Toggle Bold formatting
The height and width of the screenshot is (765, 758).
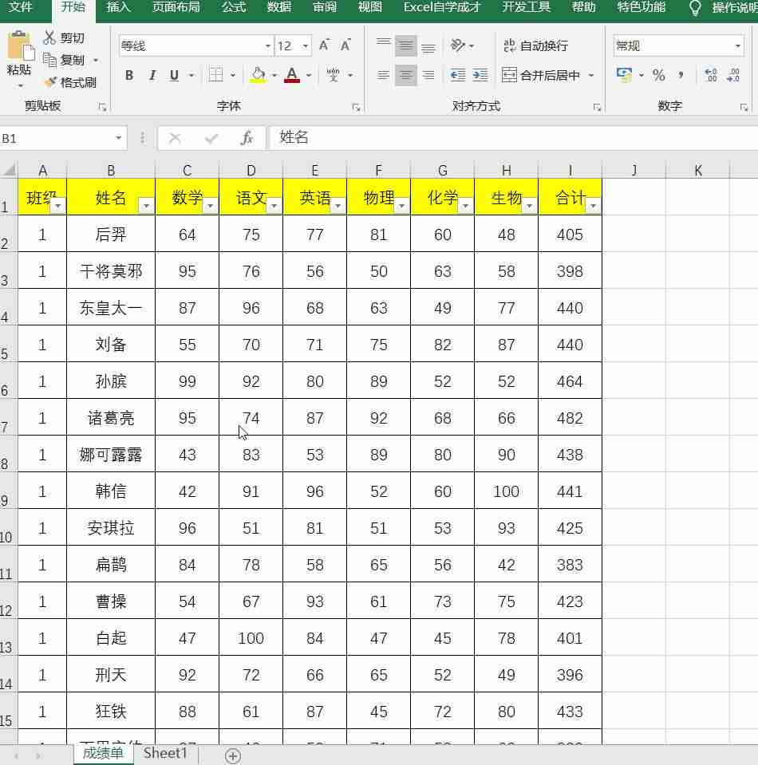tap(128, 75)
